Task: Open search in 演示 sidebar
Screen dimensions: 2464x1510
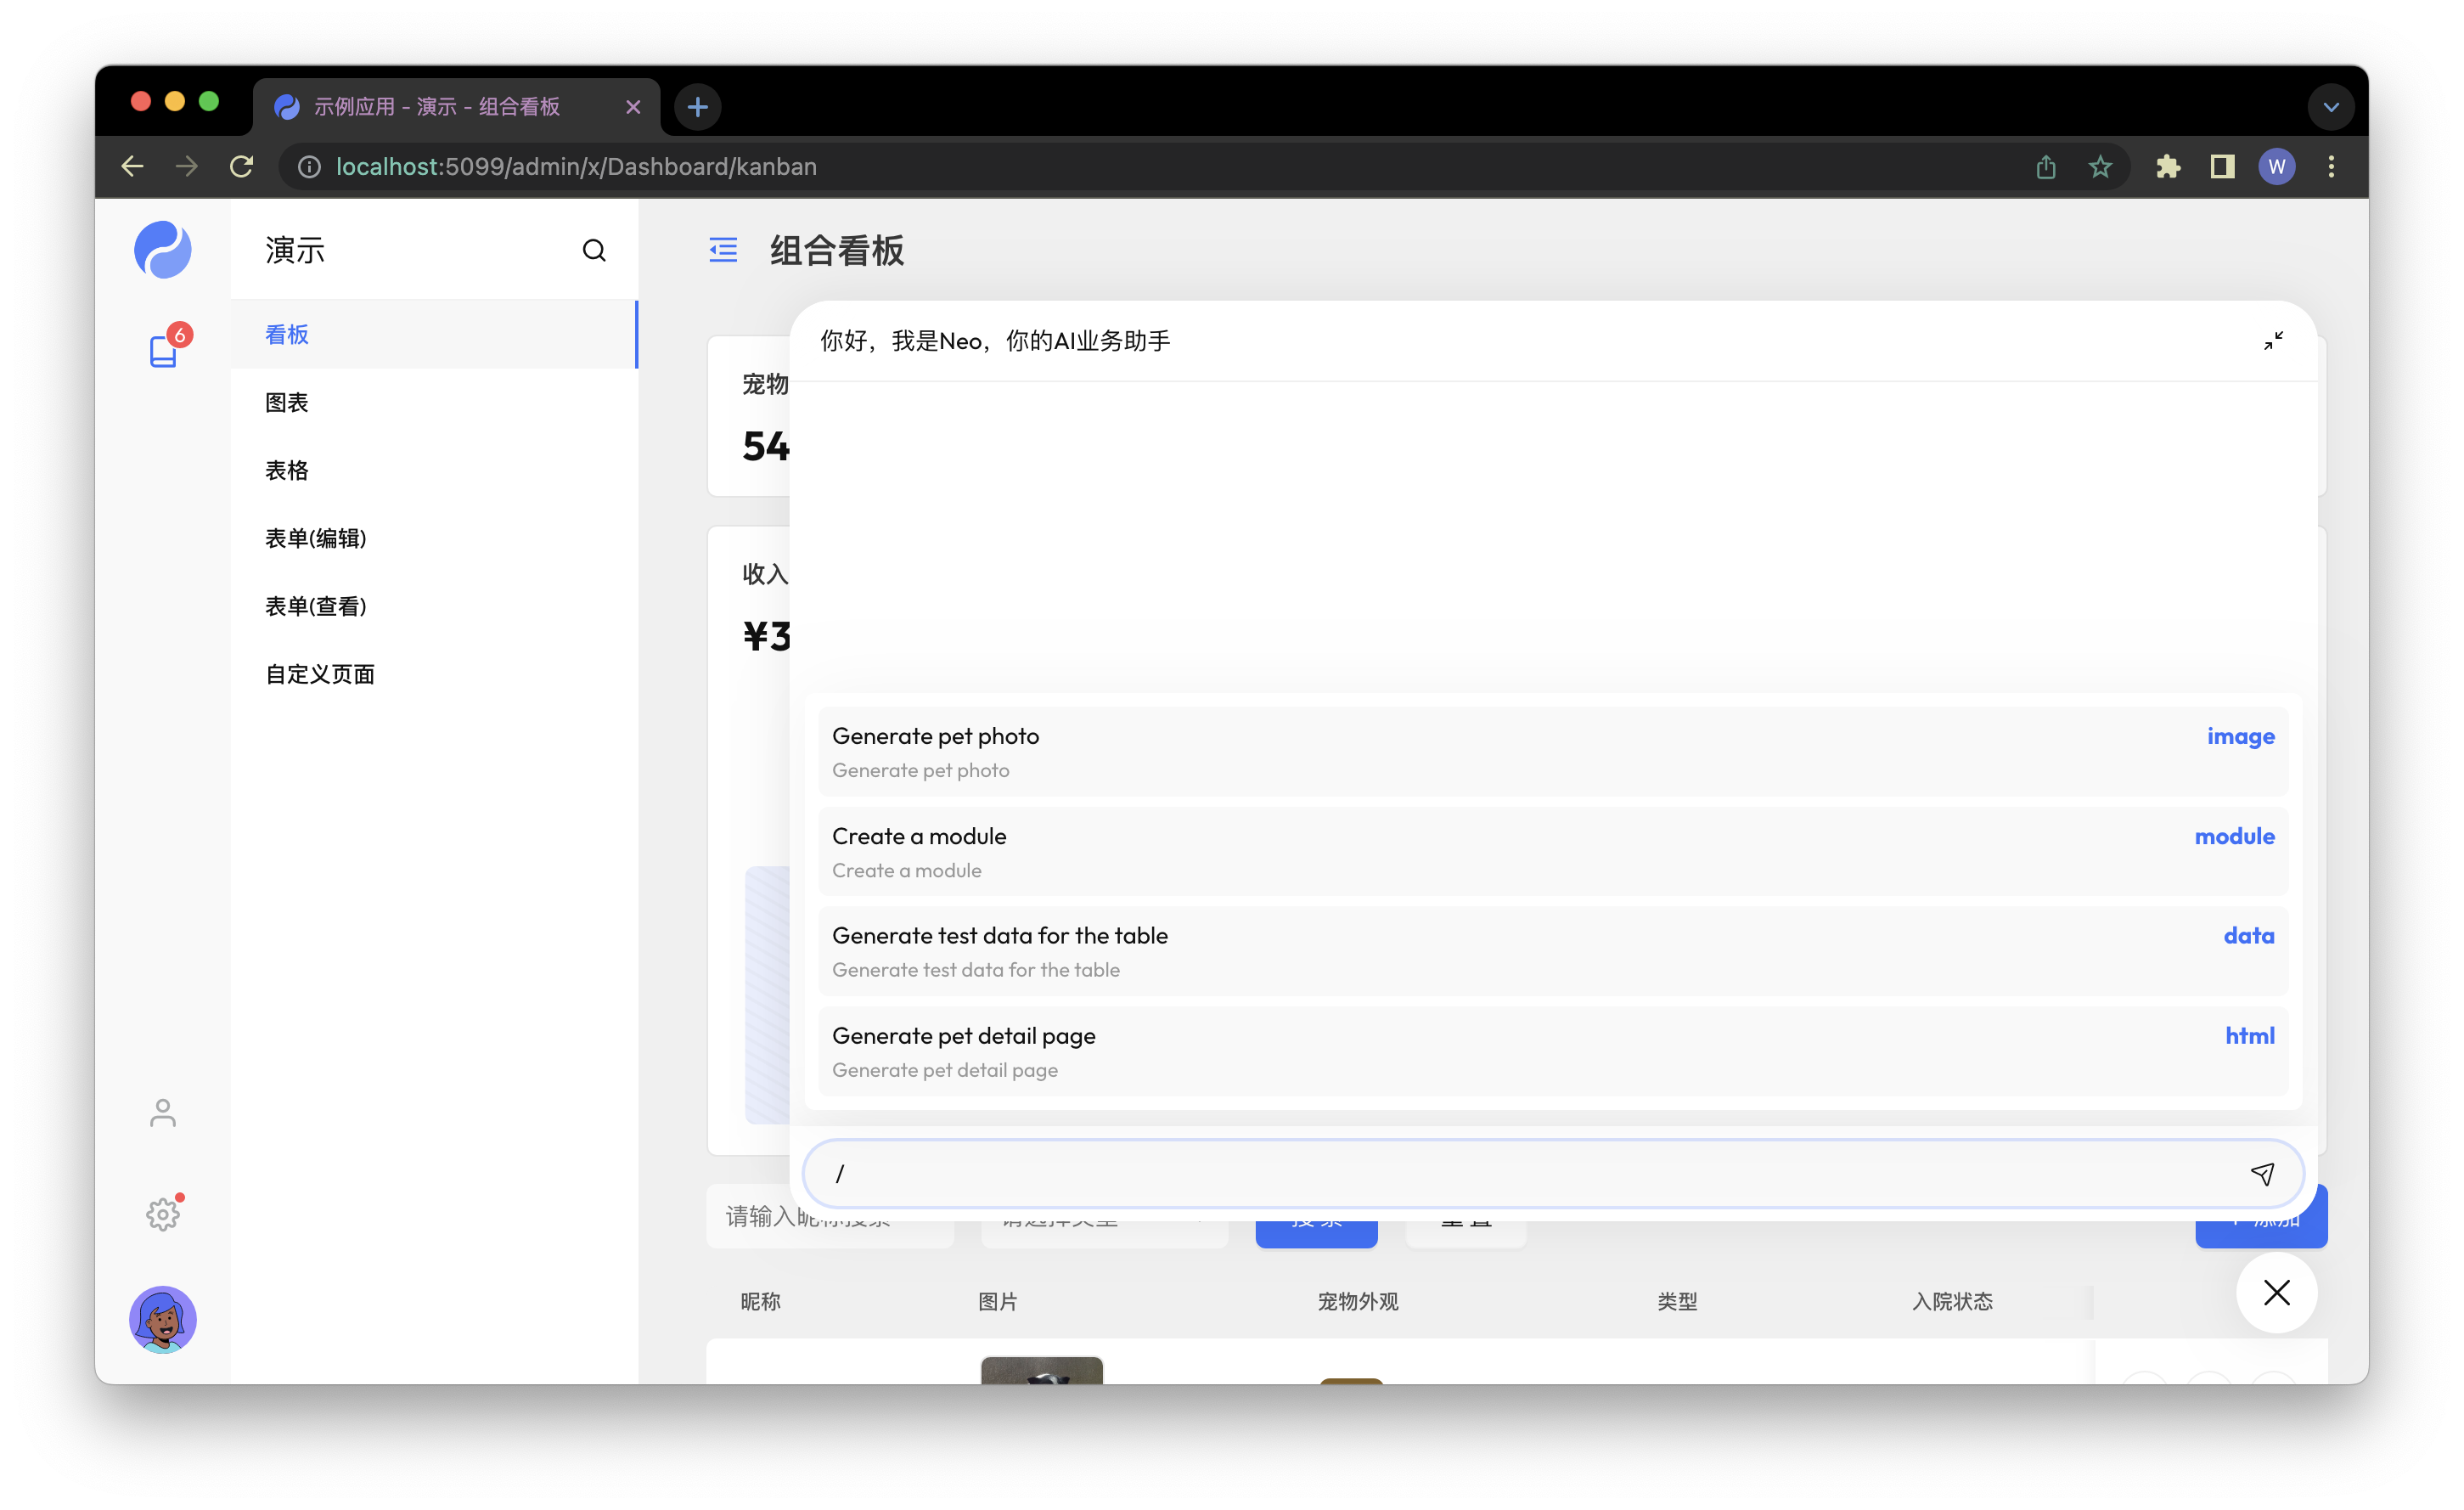Action: 594,250
